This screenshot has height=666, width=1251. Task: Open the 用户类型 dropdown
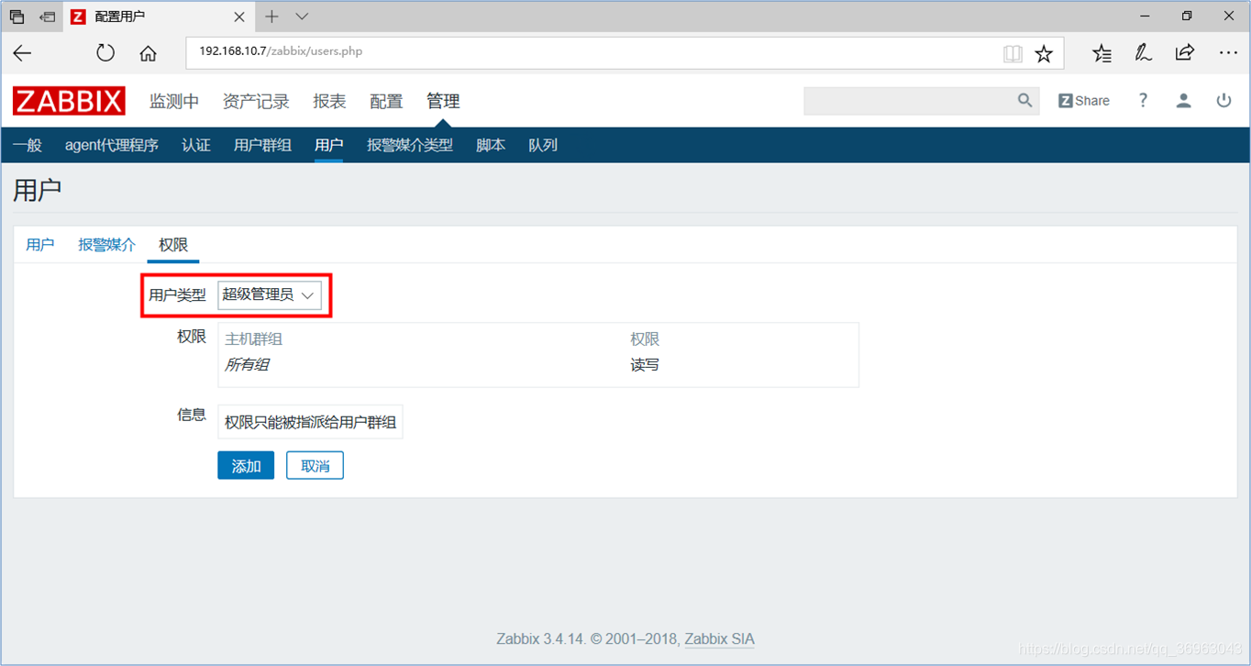270,294
